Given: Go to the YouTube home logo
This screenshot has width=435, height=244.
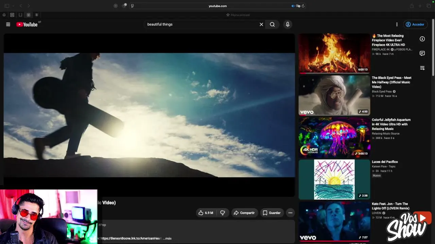Looking at the screenshot, I should [x=27, y=24].
